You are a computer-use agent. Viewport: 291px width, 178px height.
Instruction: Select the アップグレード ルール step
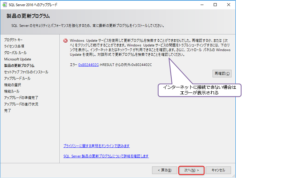tap(17, 78)
